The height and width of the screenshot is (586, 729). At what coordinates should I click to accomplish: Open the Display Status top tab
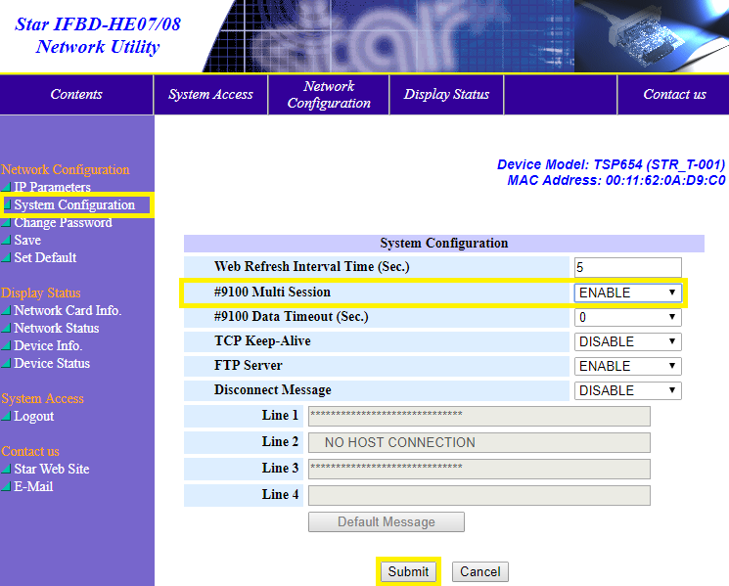[x=446, y=94]
